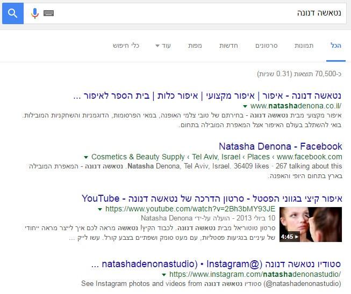Screen dimensions: 351x294
Task: Click the blue search magnifier button
Action: [x=13, y=13]
